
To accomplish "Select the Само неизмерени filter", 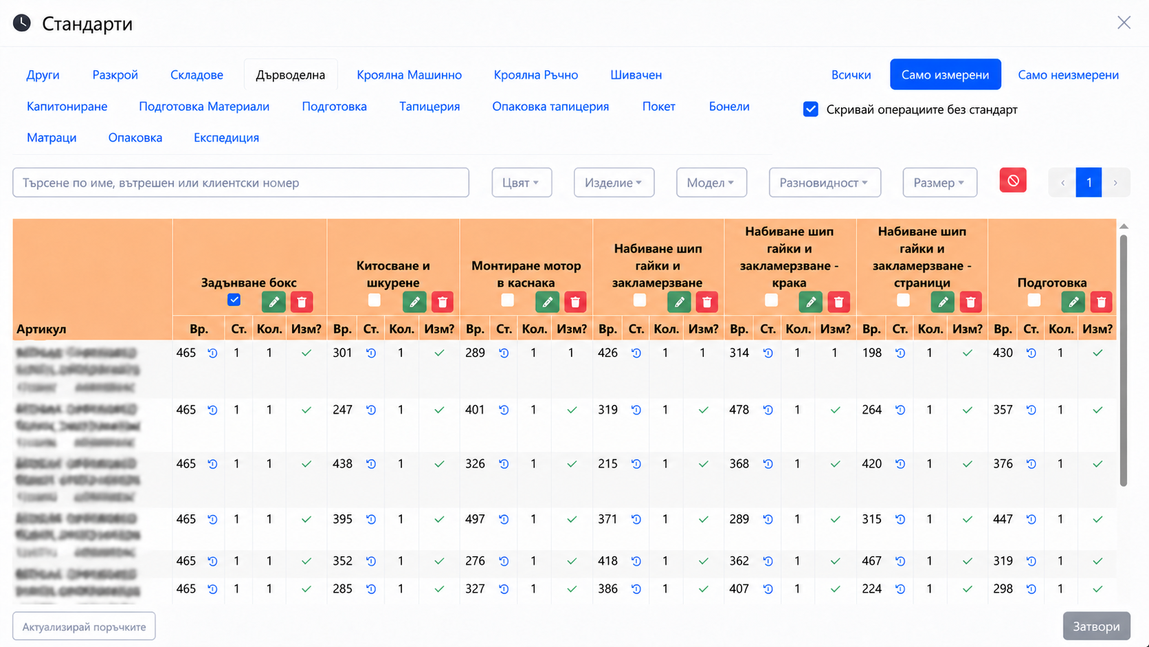I will (x=1068, y=75).
